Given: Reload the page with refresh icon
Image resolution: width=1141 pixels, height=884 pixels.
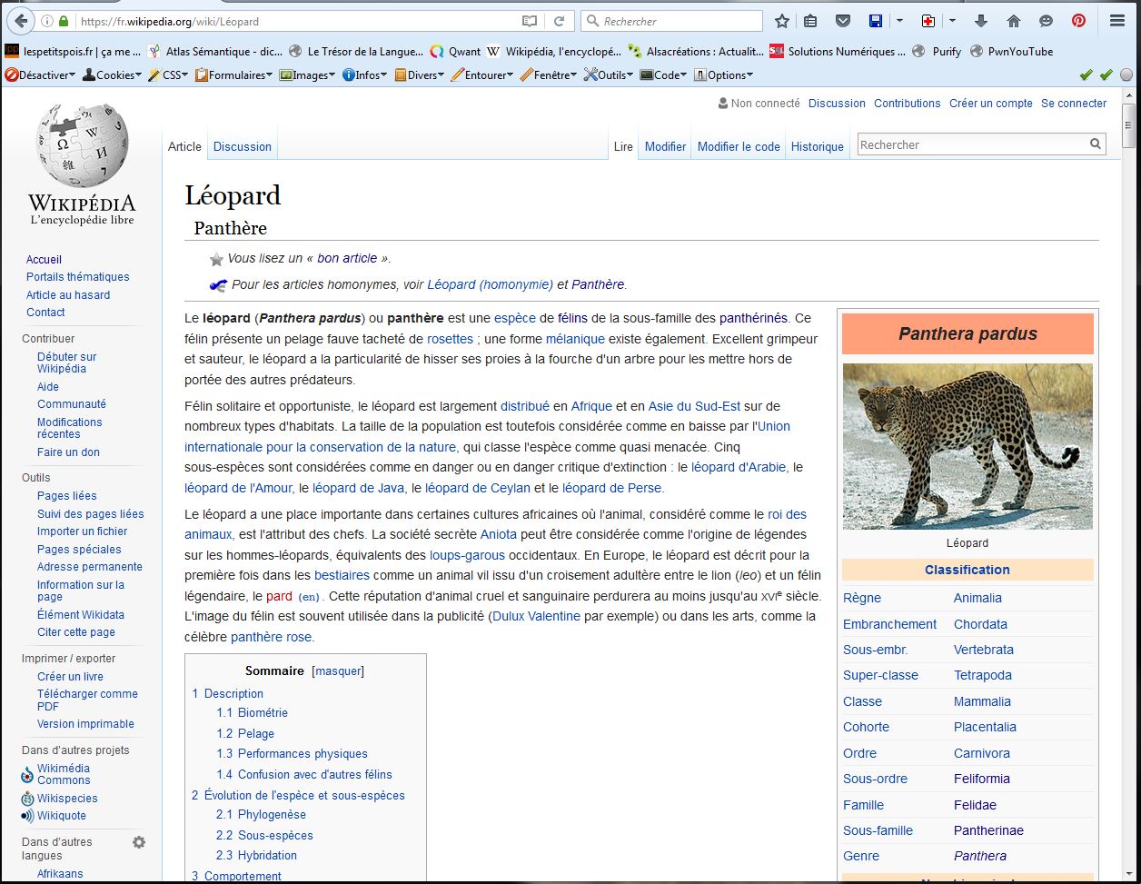Looking at the screenshot, I should point(560,21).
